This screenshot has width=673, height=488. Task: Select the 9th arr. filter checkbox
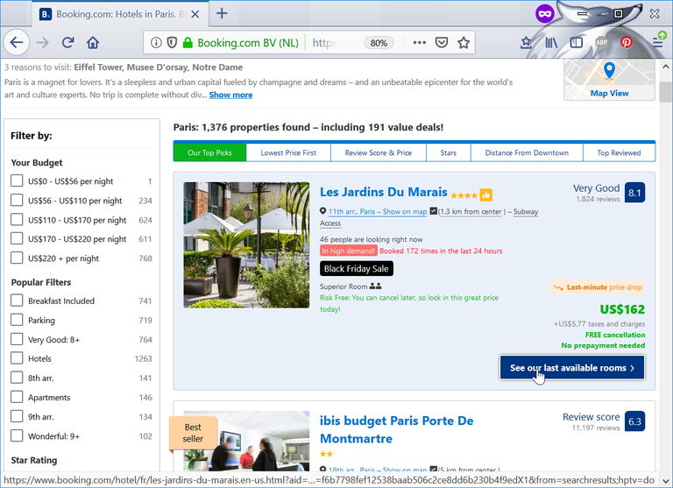17,416
